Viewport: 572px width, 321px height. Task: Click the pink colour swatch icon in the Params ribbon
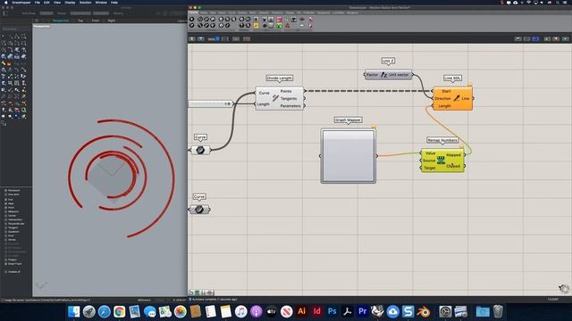[279, 20]
